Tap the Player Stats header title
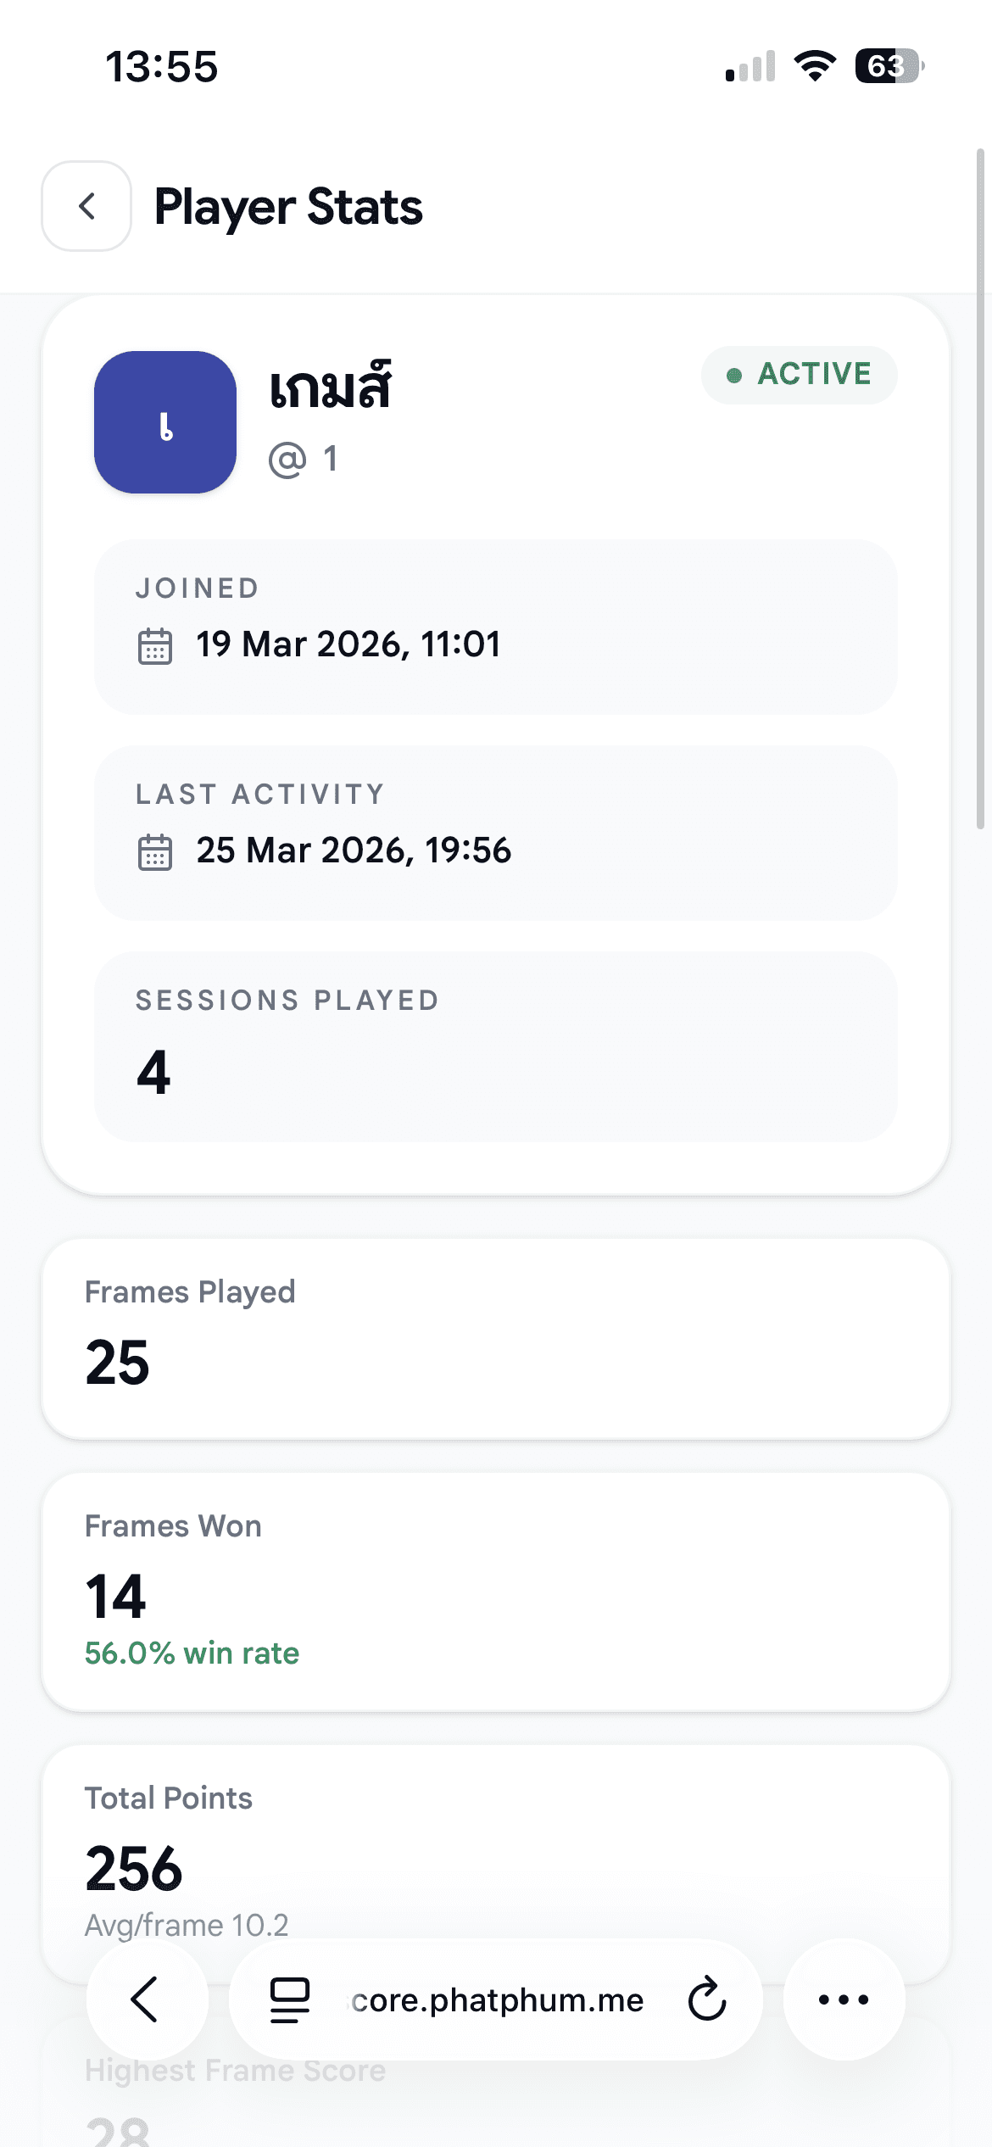 tap(288, 207)
